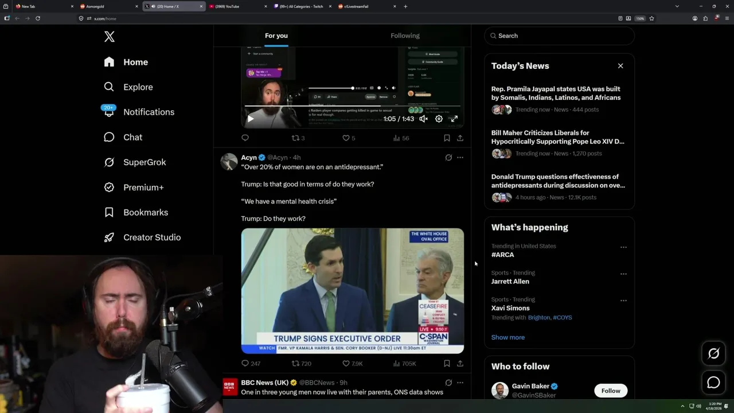Open the Explore page

(x=128, y=87)
